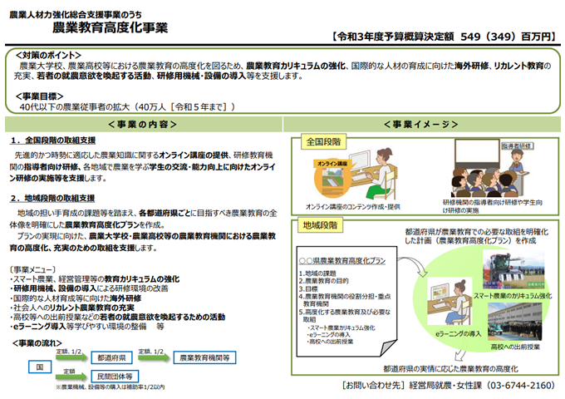Click the ○○県農業教育高度化プラン document title
565x399 pixels.
click(342, 261)
